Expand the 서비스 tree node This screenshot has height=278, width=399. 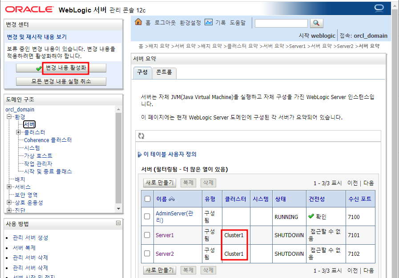tap(9, 187)
